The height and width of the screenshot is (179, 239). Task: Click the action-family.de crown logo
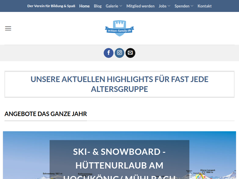(x=119, y=28)
